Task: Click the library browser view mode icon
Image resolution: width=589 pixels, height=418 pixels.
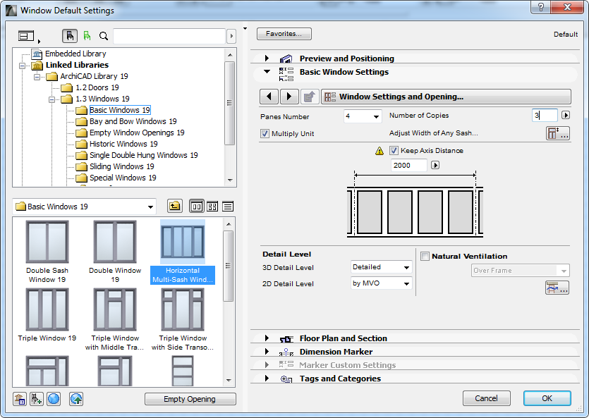Action: (26, 36)
